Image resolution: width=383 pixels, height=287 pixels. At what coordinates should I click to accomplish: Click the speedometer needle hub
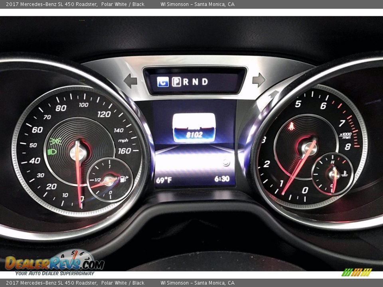click(x=78, y=153)
